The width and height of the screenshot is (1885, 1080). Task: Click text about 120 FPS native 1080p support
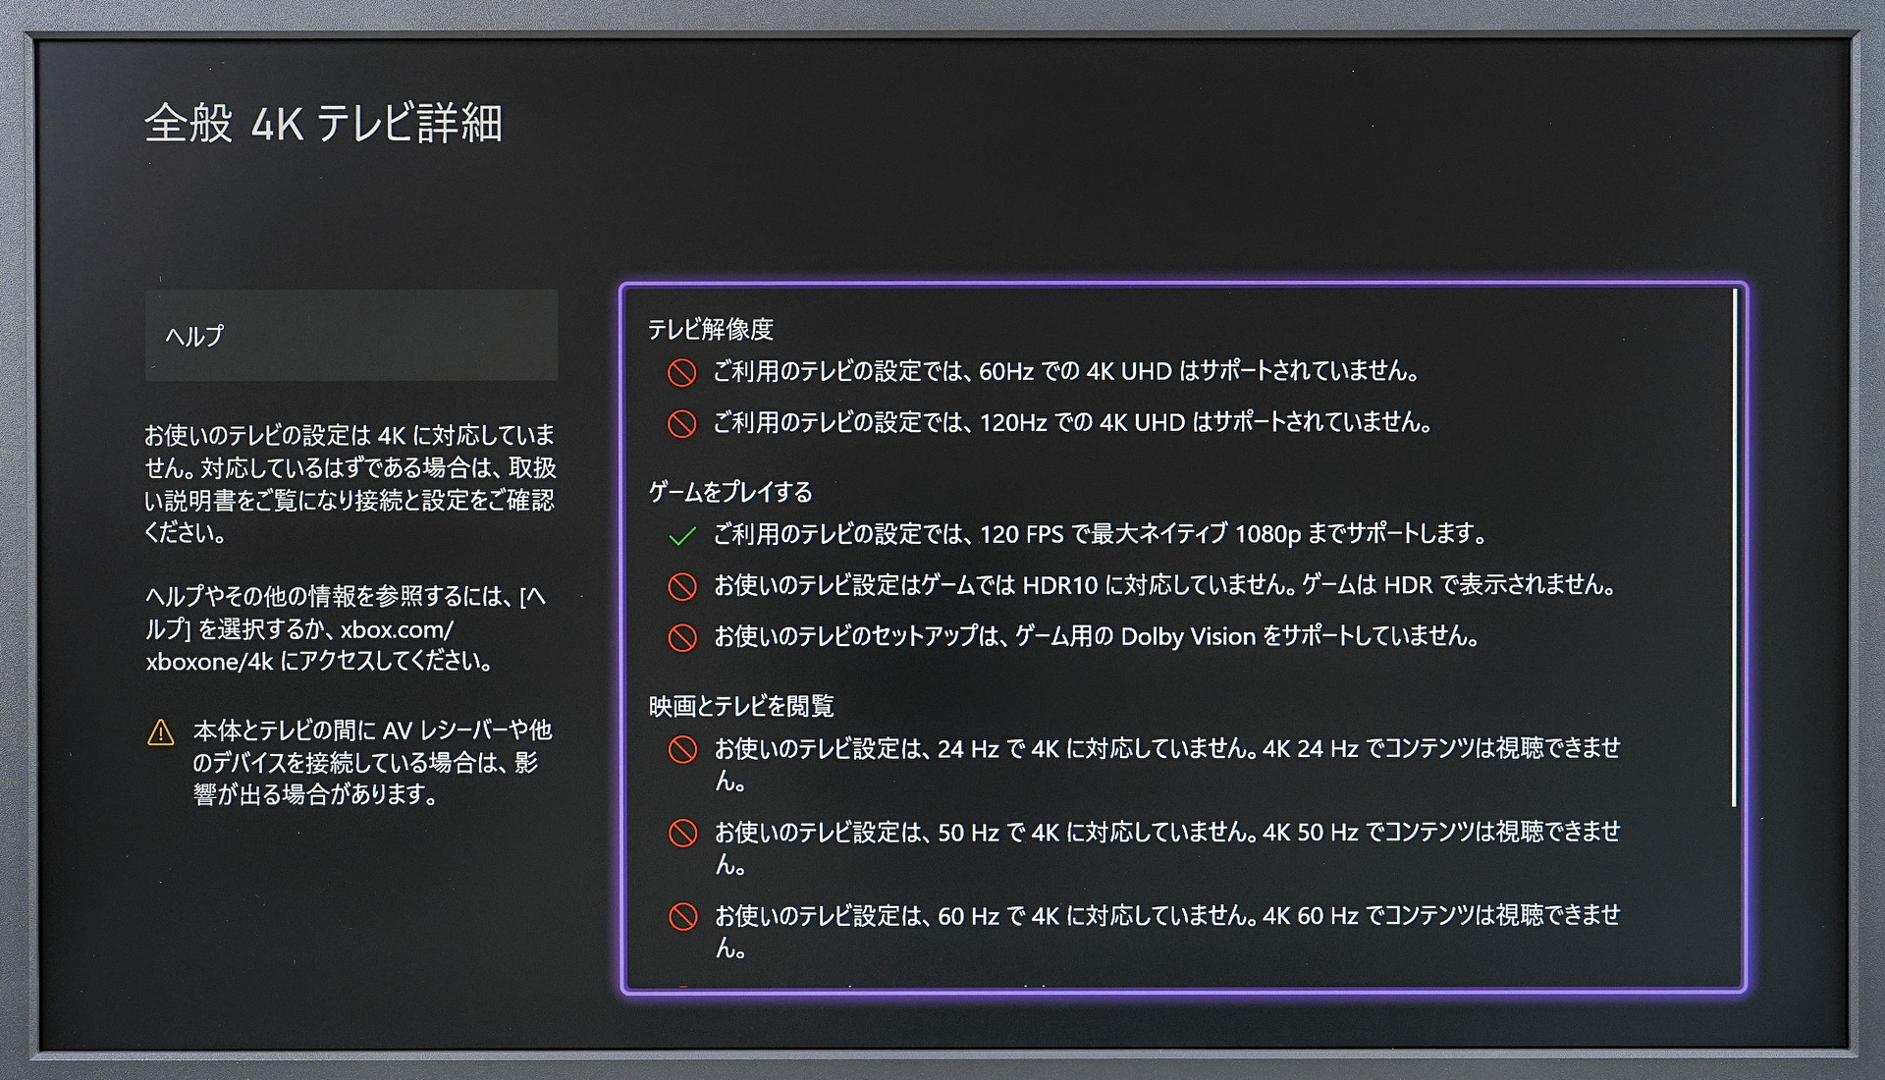[1098, 534]
